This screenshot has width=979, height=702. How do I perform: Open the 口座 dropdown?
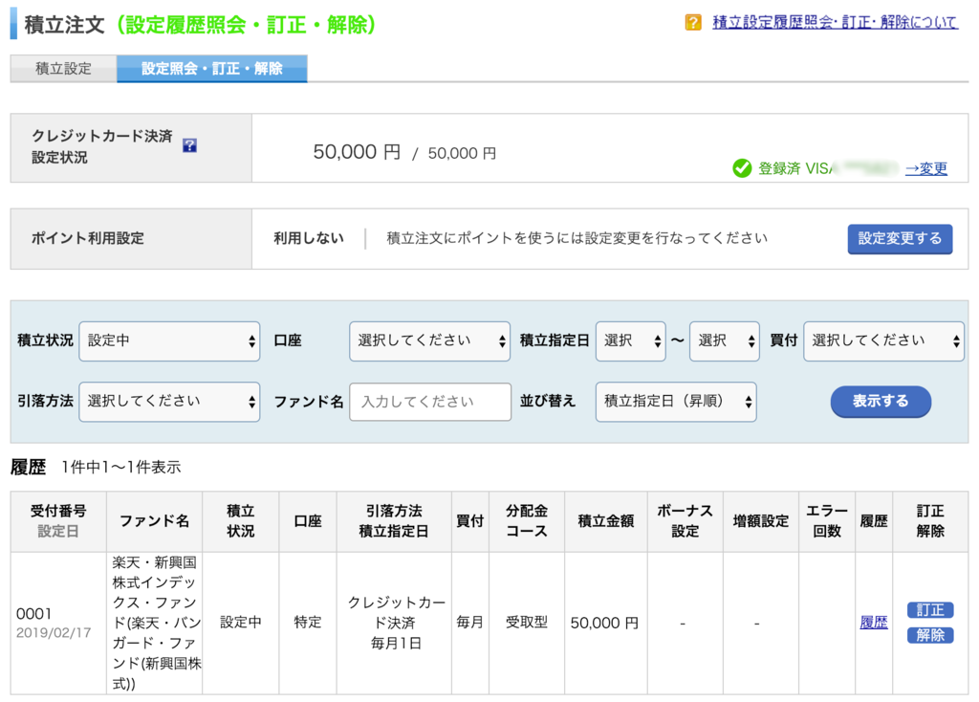429,341
